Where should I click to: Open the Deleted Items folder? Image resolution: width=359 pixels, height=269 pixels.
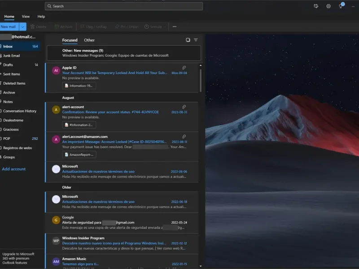tap(20, 83)
